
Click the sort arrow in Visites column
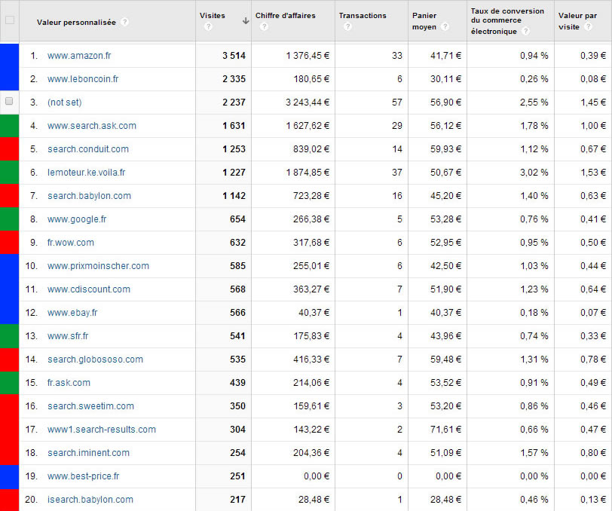[246, 20]
